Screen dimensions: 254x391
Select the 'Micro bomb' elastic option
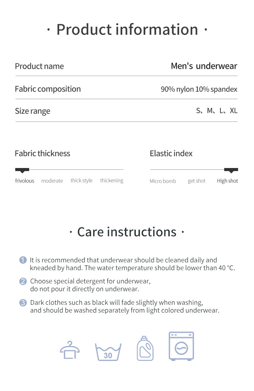pyautogui.click(x=163, y=181)
